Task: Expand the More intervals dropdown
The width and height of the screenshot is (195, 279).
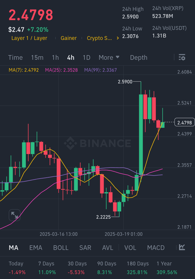Action: click(x=109, y=58)
